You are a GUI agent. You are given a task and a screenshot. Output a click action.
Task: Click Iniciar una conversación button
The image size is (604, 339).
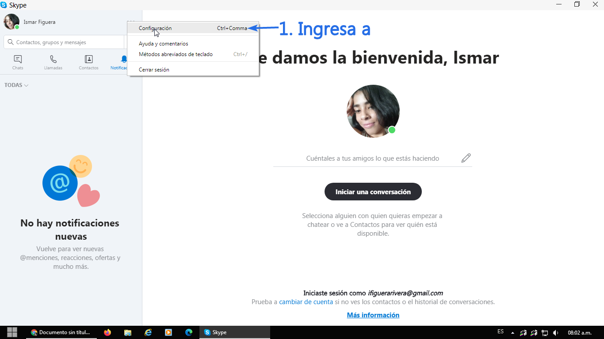[x=373, y=192]
